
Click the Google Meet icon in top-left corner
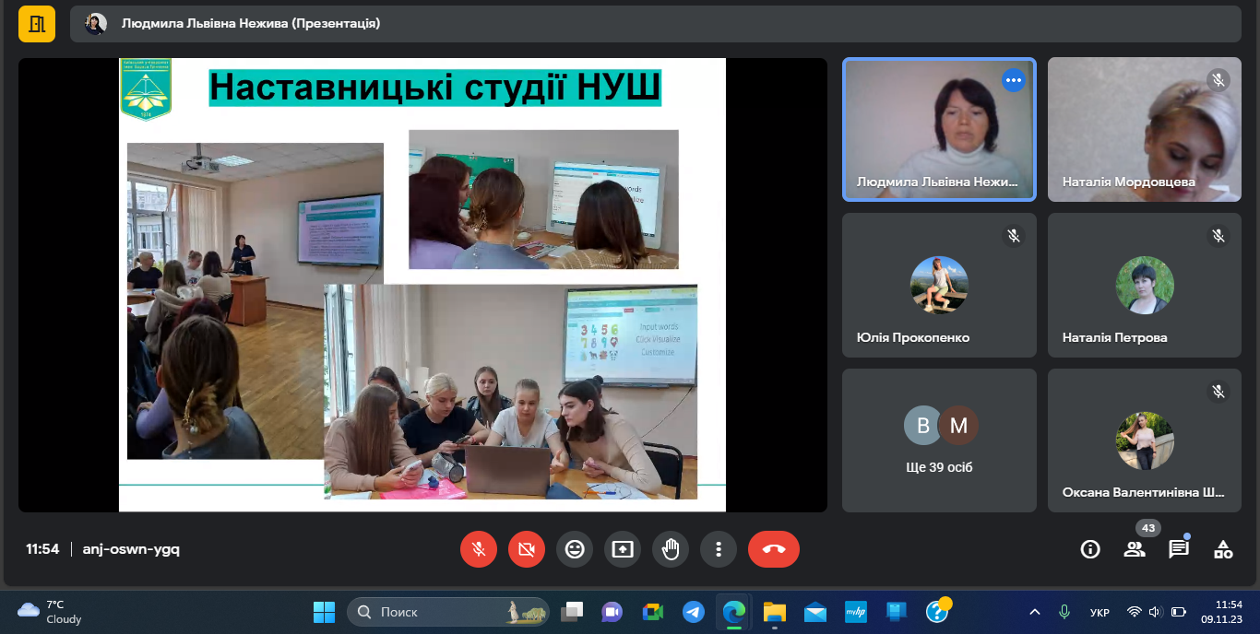[37, 24]
